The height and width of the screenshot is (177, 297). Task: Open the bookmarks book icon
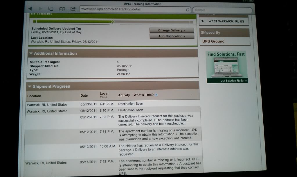tap(62, 9)
